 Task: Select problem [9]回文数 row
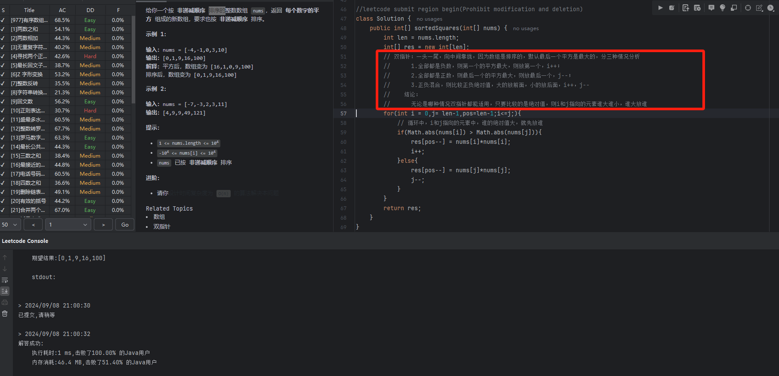(65, 101)
